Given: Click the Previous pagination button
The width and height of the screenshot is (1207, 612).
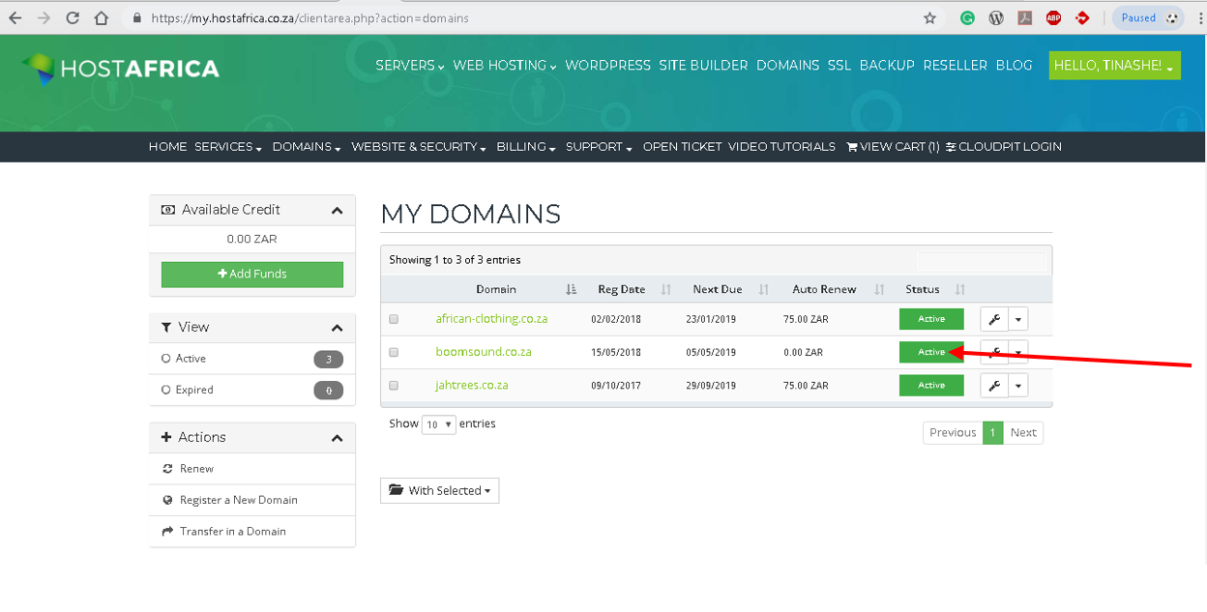Looking at the screenshot, I should coord(953,432).
